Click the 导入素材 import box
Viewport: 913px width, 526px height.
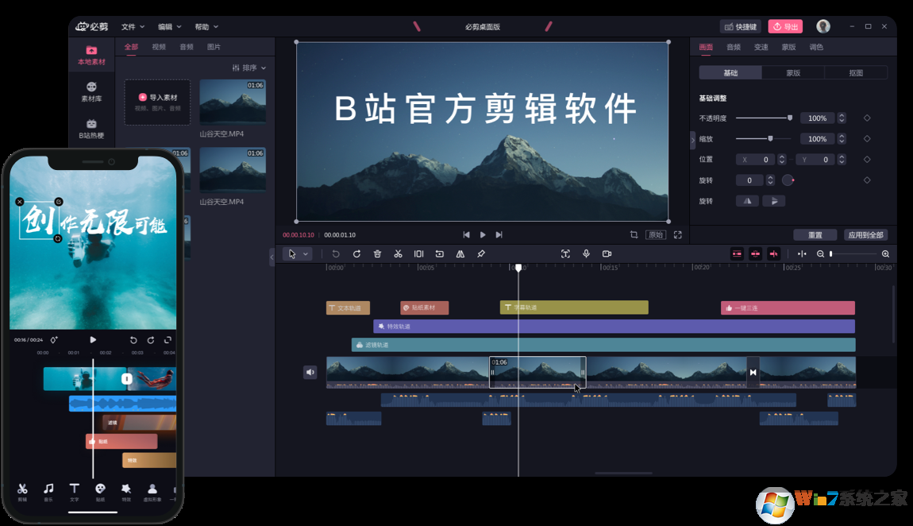pos(157,102)
